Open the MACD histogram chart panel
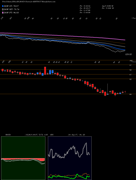The image size is (136, 180). point(23,158)
